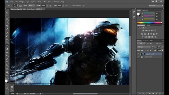Open the layer Fill dropdown arrow
The image size is (169, 95).
(163, 50)
